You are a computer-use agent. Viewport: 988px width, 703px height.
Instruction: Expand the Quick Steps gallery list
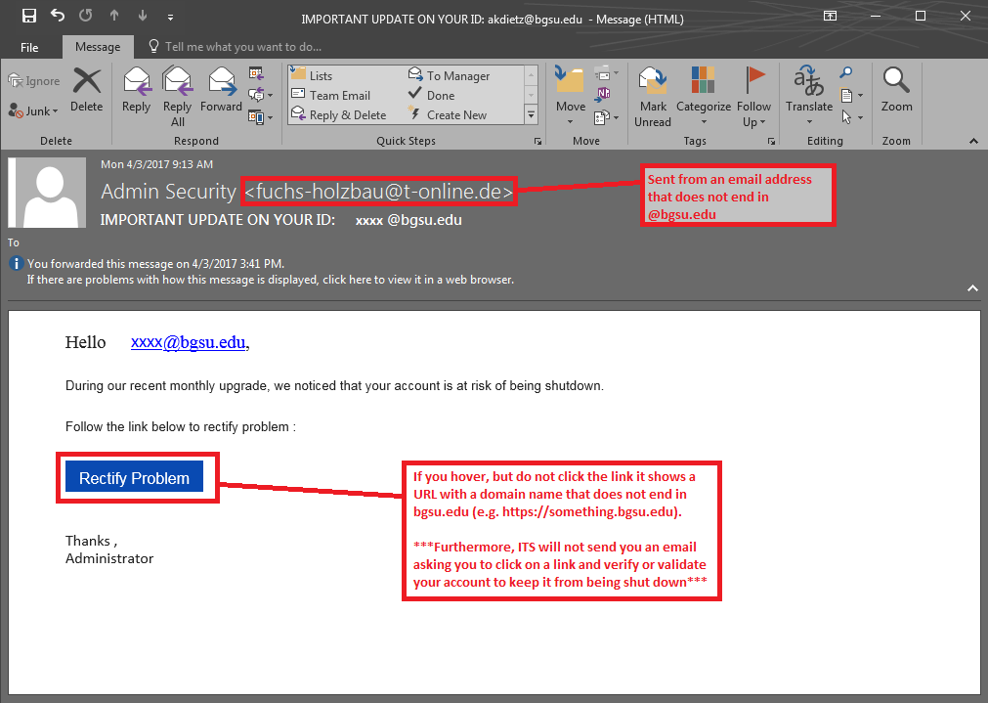point(532,115)
